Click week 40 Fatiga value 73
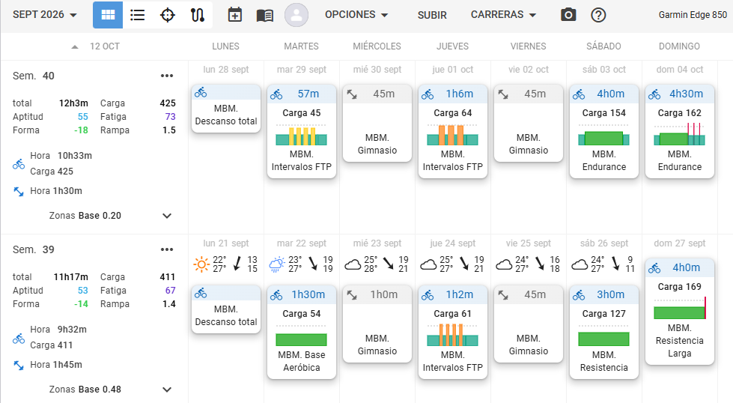 click(x=170, y=116)
